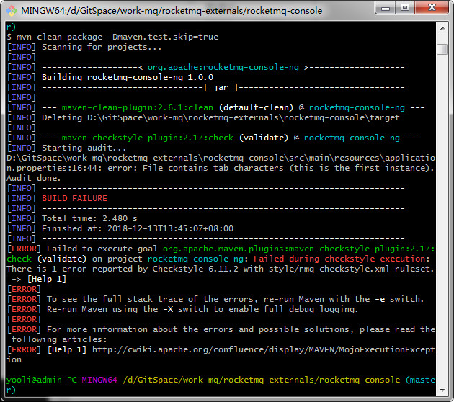This screenshot has height=402, width=454.
Task: Click the '-> [Help 1]' text
Action: (x=39, y=279)
